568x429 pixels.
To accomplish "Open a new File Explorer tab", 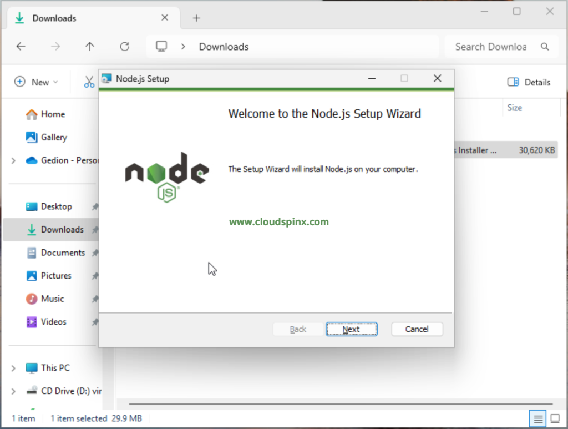I will click(x=196, y=18).
